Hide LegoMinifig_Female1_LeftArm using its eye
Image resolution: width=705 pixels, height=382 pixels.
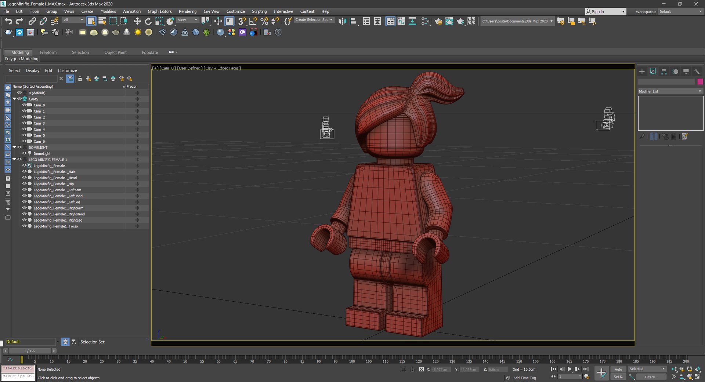24,190
